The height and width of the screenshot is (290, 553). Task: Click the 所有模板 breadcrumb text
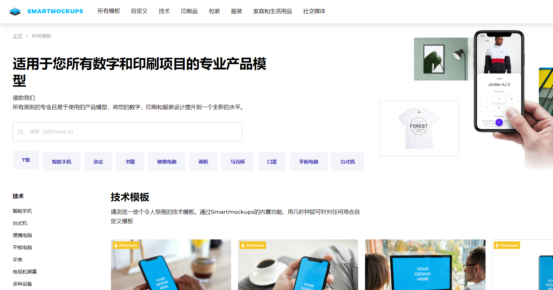click(41, 36)
